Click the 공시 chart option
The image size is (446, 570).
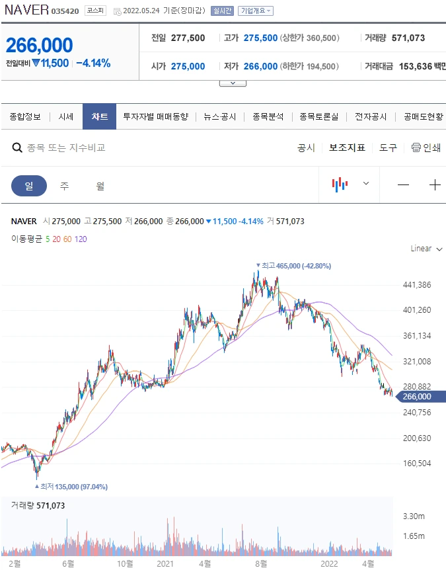[306, 147]
